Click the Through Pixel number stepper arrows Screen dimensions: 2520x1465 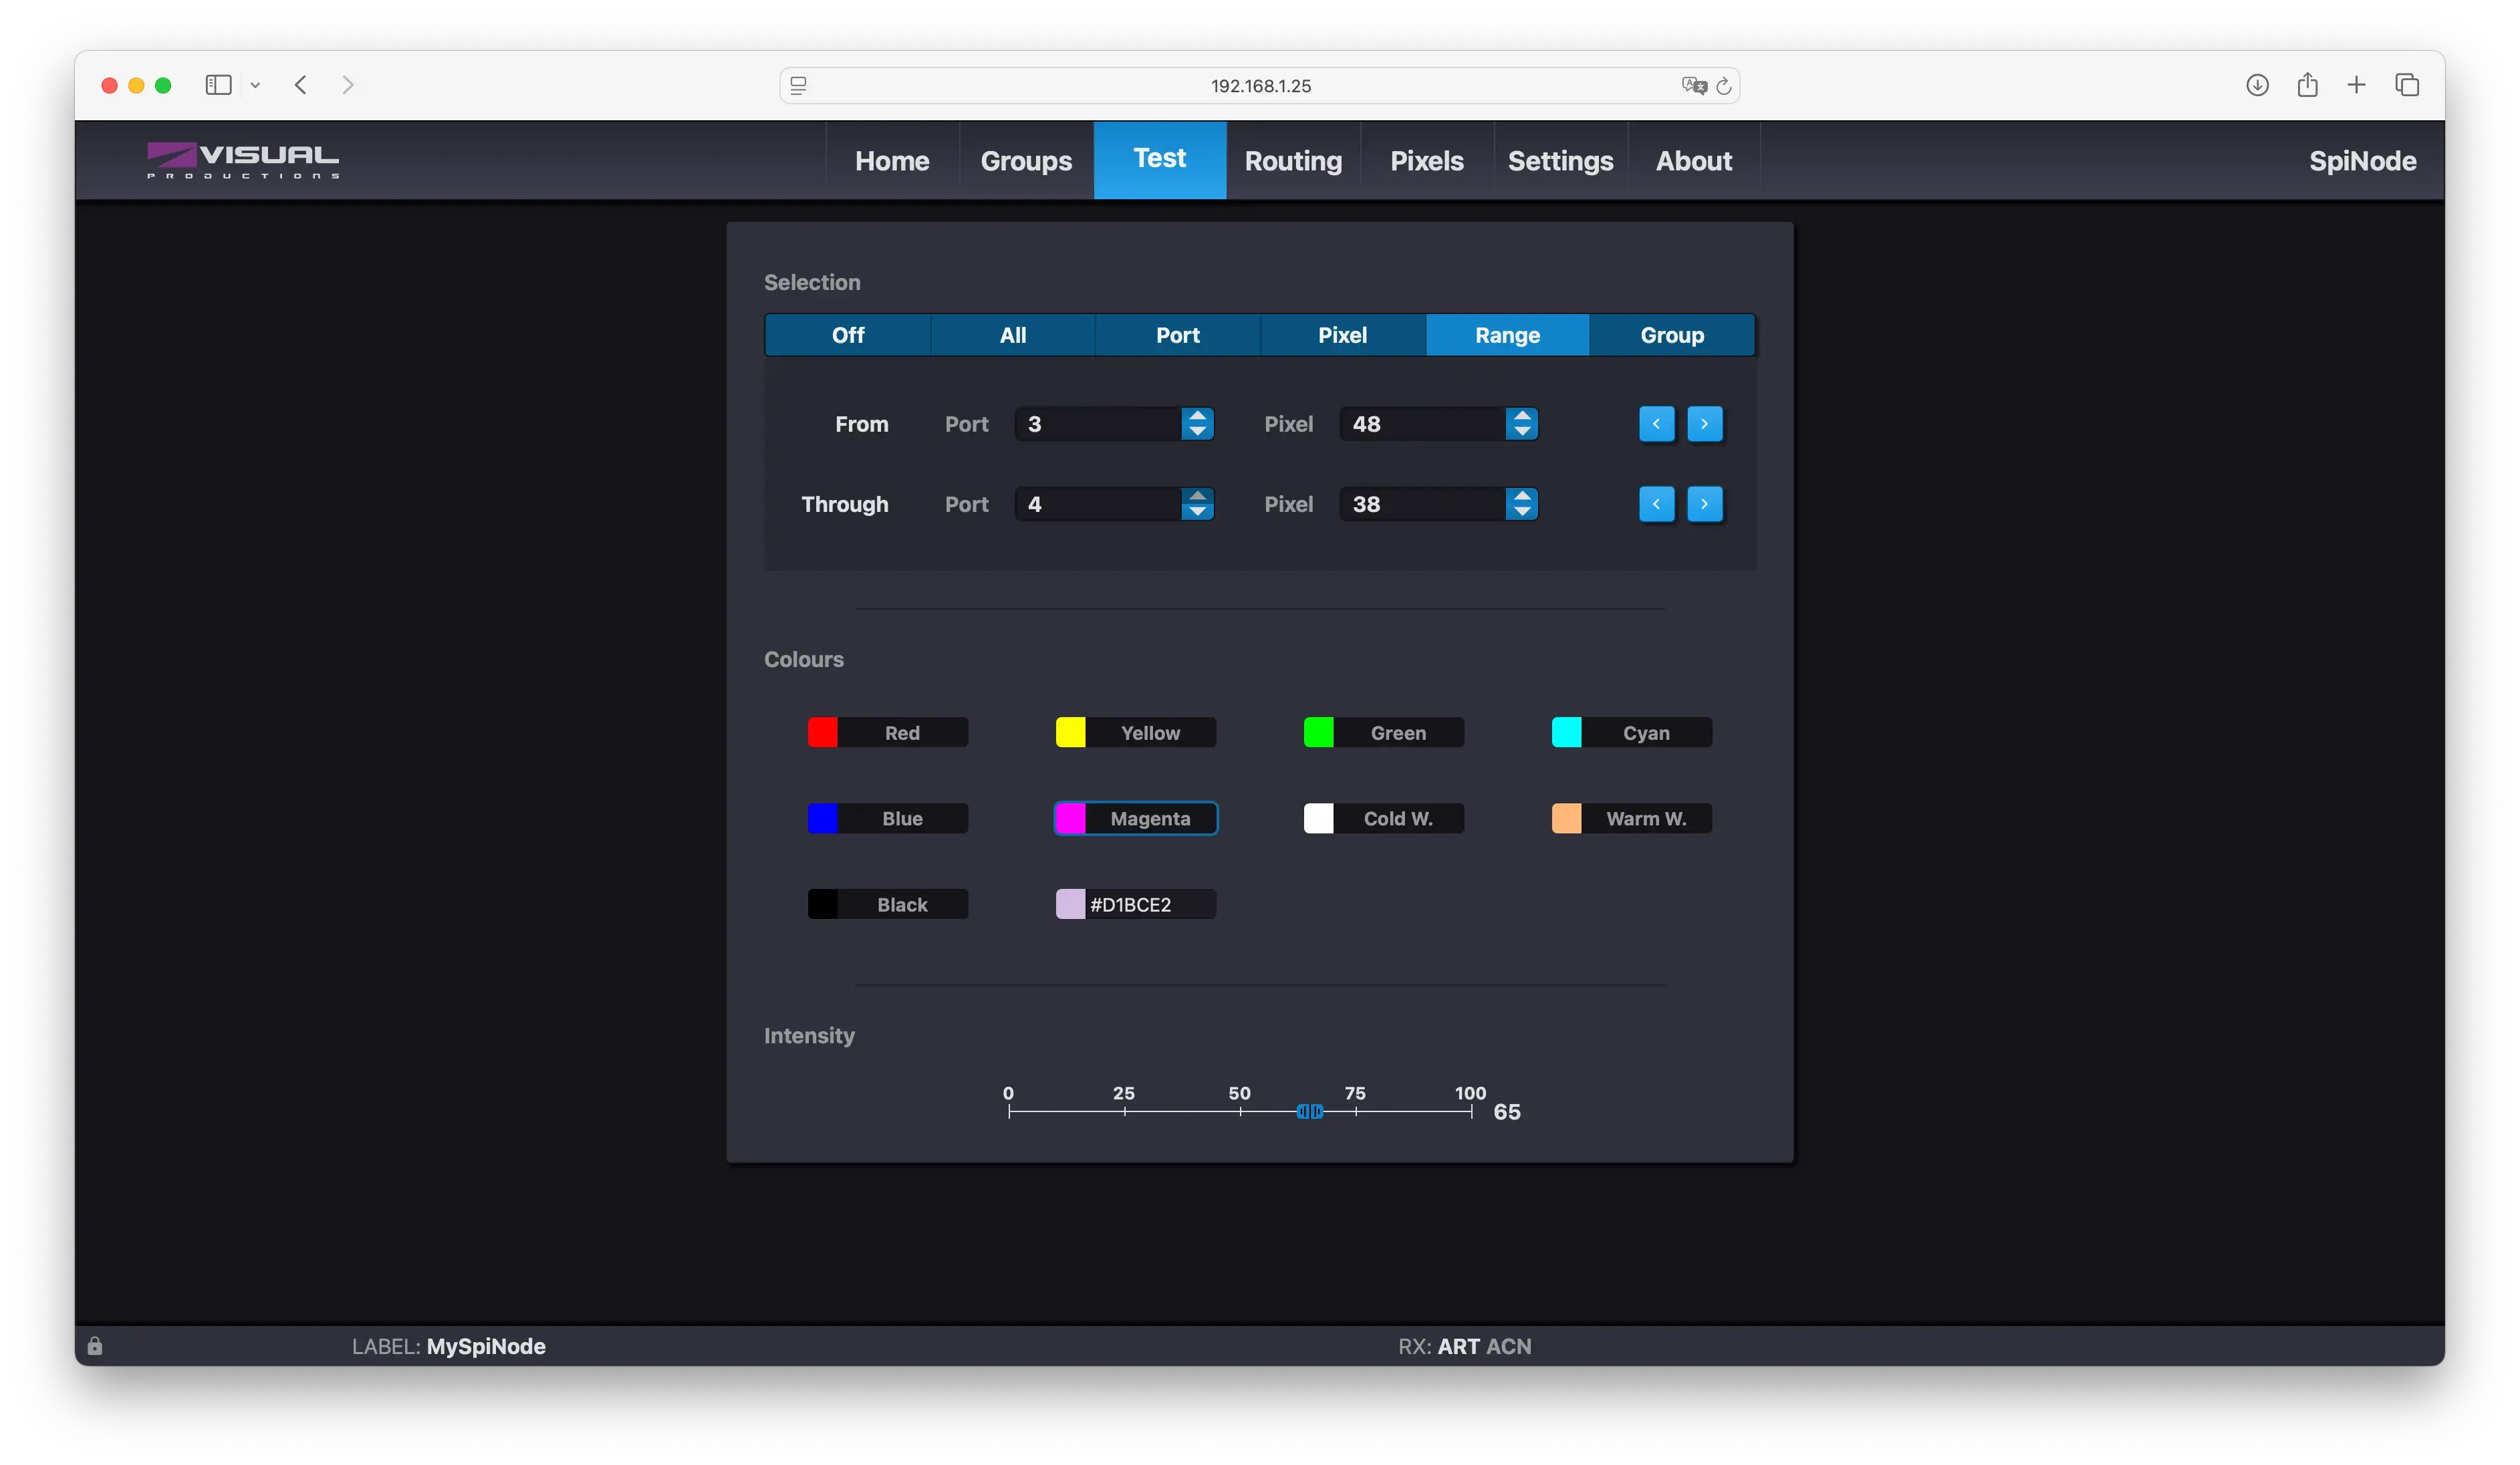(x=1521, y=504)
